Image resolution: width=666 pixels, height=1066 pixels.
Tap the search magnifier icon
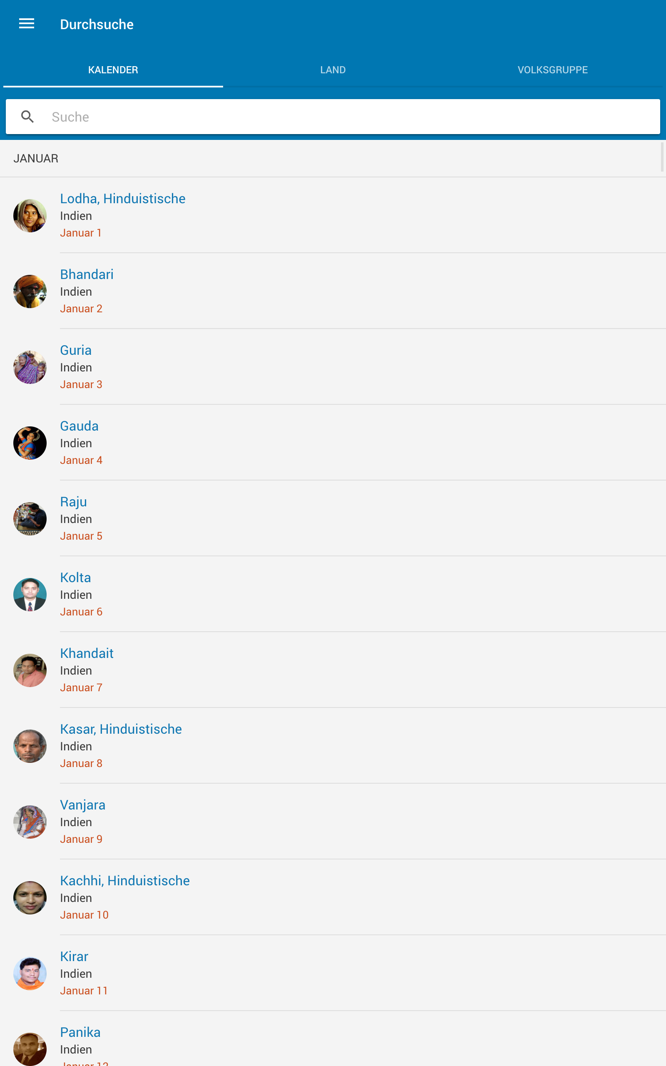click(x=27, y=117)
